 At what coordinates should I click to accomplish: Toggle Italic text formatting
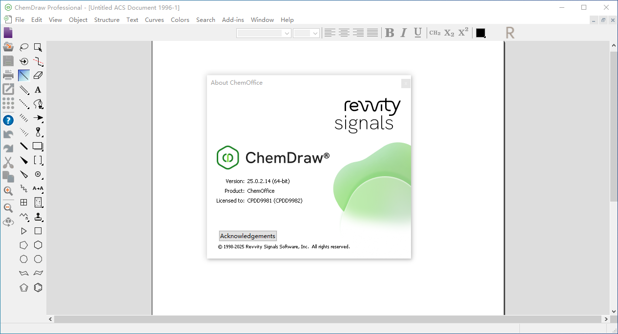(403, 33)
